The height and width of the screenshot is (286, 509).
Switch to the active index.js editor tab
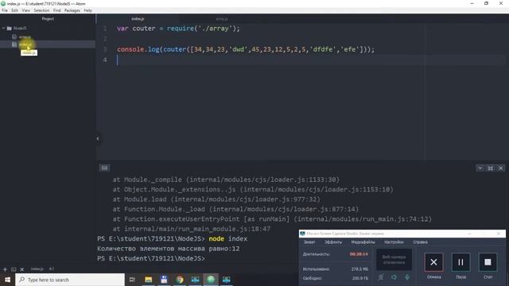138,19
